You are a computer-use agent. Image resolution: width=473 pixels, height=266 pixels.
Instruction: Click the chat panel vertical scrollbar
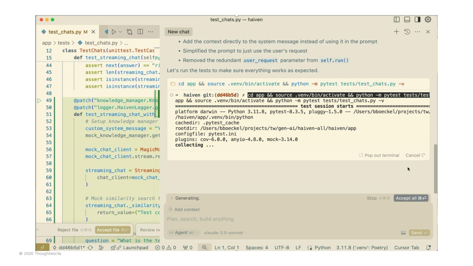[x=436, y=169]
